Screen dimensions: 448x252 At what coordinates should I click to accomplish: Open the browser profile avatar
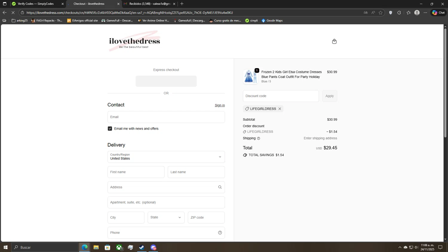click(417, 13)
